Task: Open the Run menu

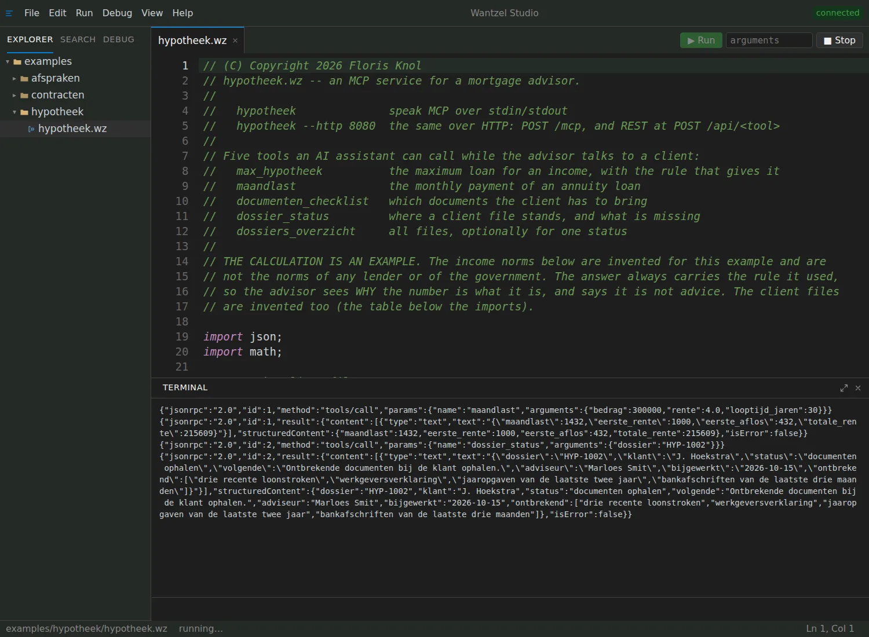Action: [x=84, y=13]
